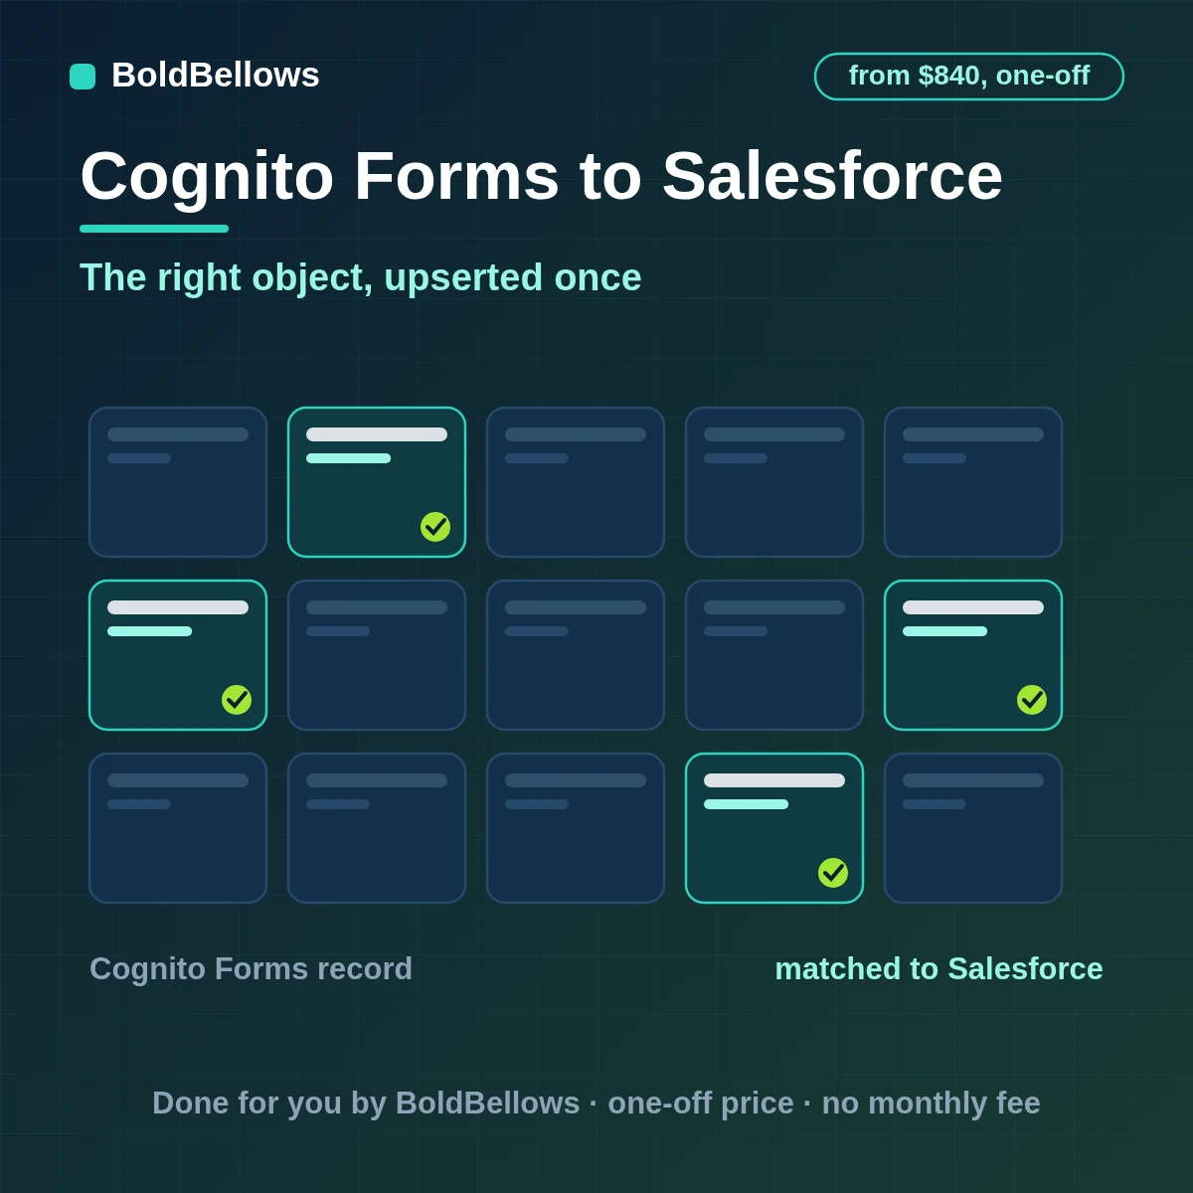Click the subtitle "The right object, upserted once"
The width and height of the screenshot is (1193, 1193).
coord(361,278)
